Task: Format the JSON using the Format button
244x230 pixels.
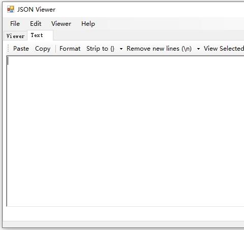Action: click(70, 49)
